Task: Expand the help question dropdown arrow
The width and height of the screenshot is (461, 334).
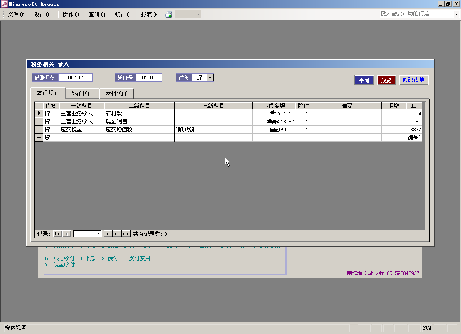Action: click(x=456, y=14)
